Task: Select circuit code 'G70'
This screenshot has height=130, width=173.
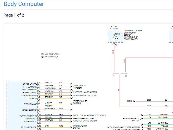Action: [61, 114]
